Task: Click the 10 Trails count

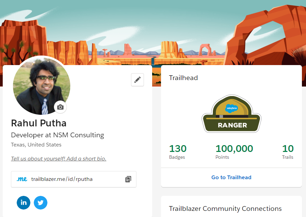Action: click(288, 149)
